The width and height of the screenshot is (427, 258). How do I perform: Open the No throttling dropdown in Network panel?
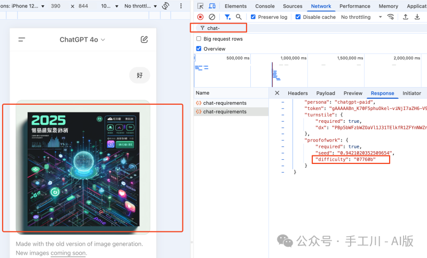point(362,17)
